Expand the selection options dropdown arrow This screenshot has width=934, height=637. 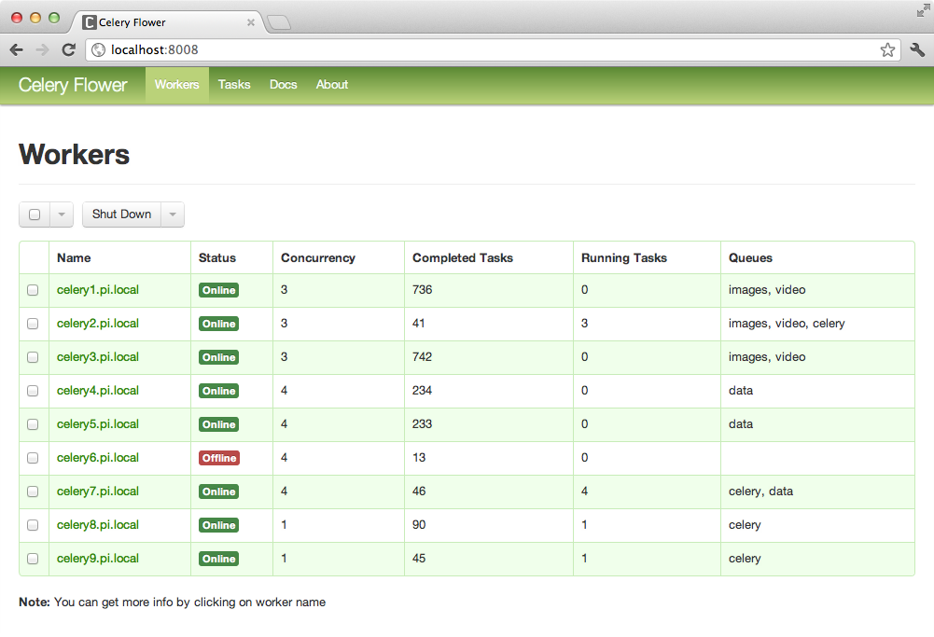62,215
